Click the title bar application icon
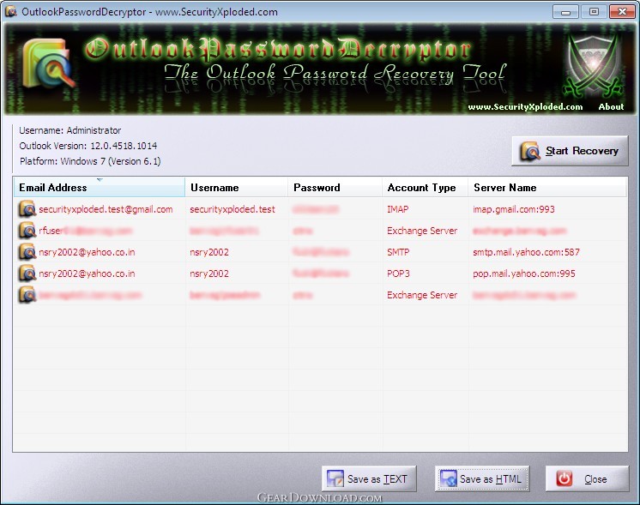This screenshot has width=640, height=505. pyautogui.click(x=10, y=11)
